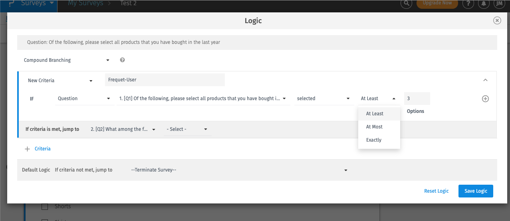Click the Frequet-User criteria name field
Viewport: 510px width, 221px height.
(x=165, y=80)
